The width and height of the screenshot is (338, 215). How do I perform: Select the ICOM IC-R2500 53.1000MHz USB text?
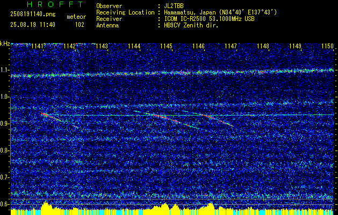tap(209, 19)
